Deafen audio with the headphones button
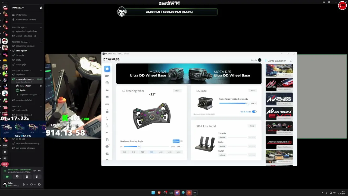Screen dimensions: 348x196 (x=32, y=185)
